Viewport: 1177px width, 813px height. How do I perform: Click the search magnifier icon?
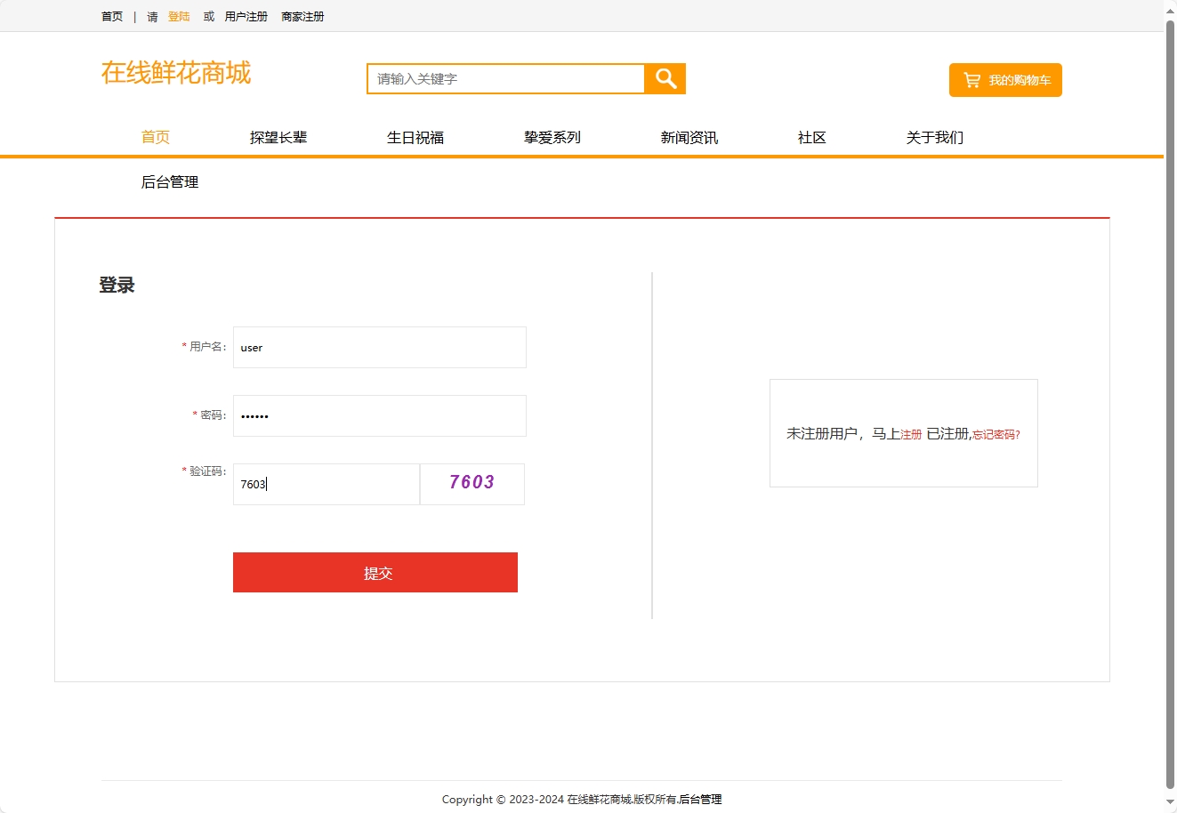(665, 78)
